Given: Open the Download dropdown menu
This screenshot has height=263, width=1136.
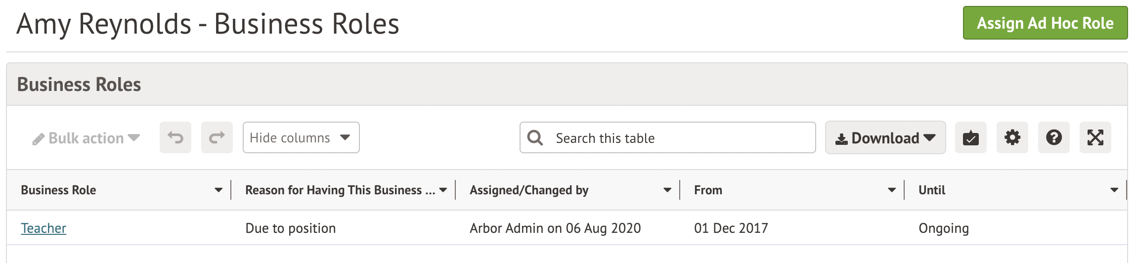Looking at the screenshot, I should click(885, 137).
